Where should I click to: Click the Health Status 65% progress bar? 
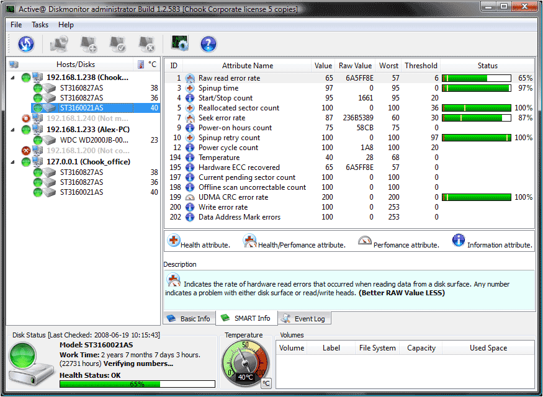click(x=137, y=384)
